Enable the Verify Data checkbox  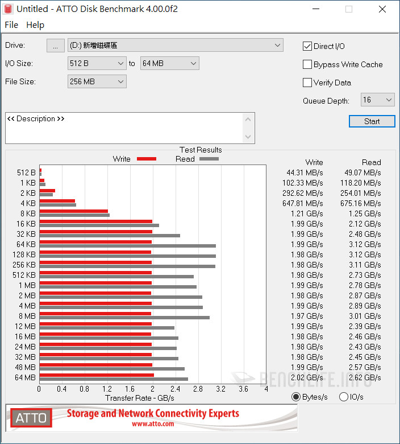(x=307, y=83)
